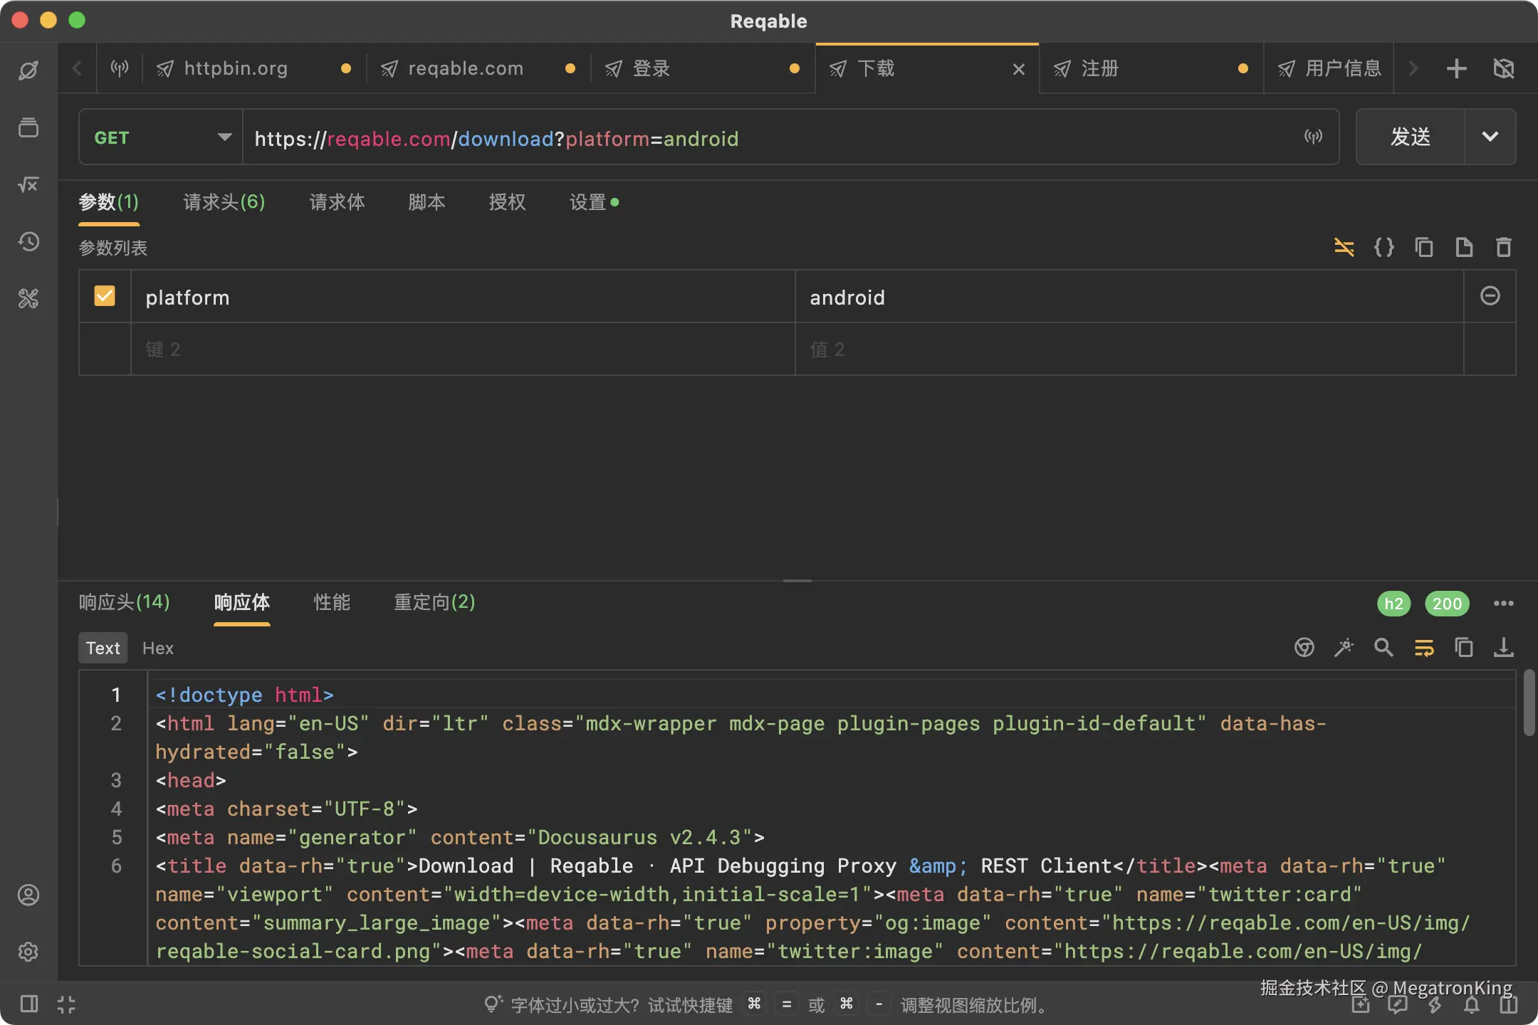
Task: Toggle word wrap in response viewer
Action: click(x=1423, y=648)
